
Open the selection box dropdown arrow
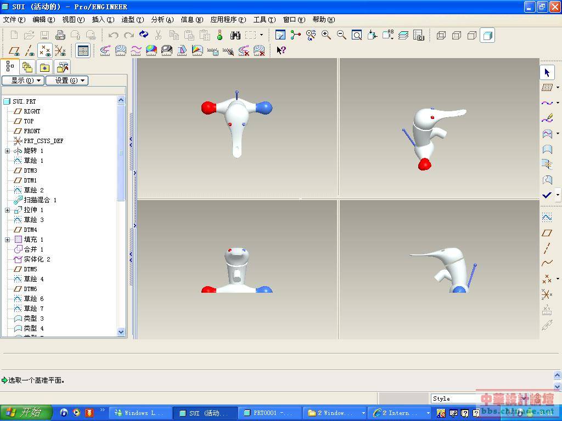(261, 35)
